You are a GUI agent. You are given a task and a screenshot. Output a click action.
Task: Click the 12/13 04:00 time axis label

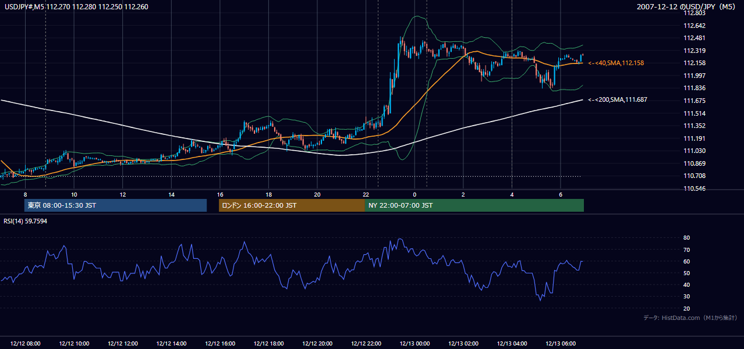[512, 344]
